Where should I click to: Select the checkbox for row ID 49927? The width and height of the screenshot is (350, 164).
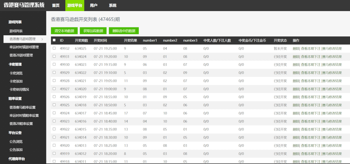(54, 89)
